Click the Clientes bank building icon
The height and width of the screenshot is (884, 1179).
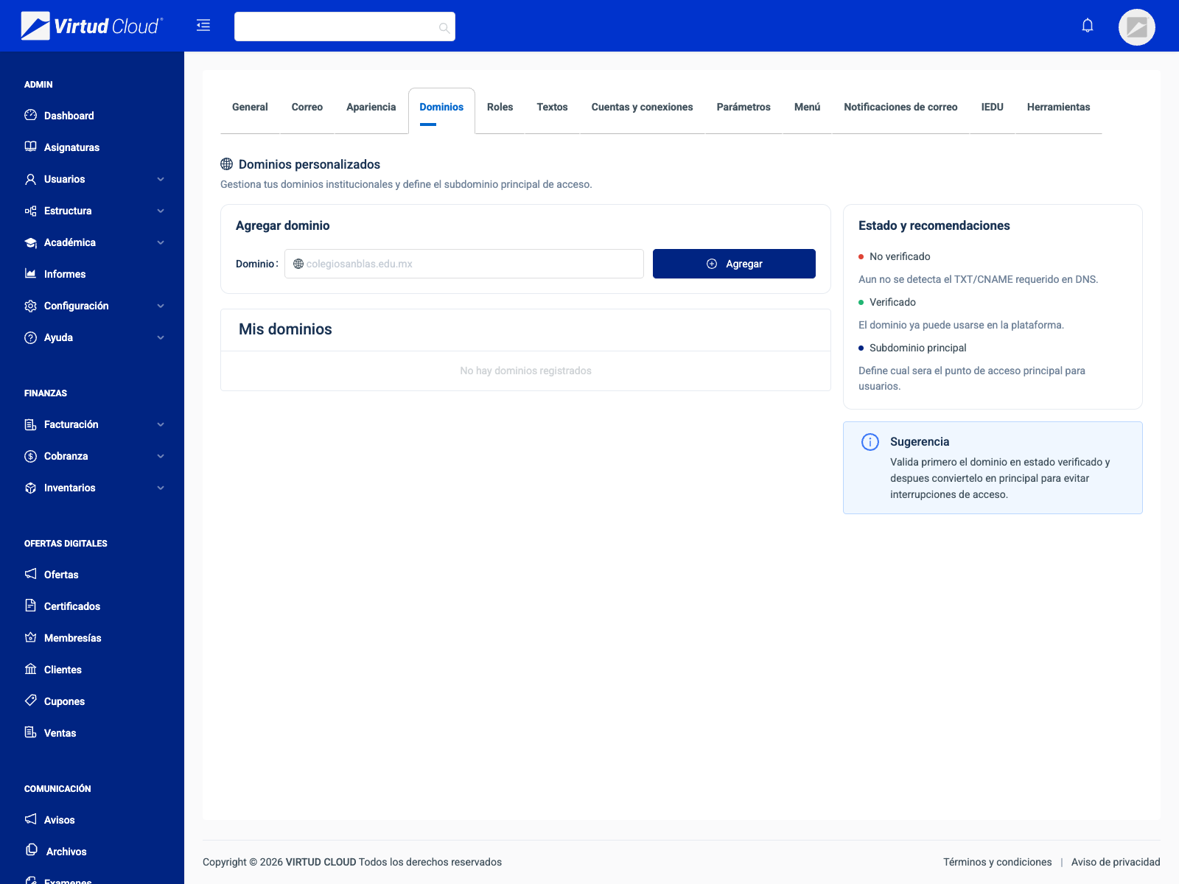(30, 669)
